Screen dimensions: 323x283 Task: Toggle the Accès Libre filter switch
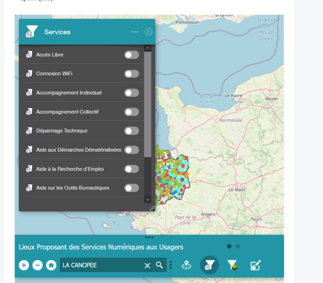(x=131, y=55)
